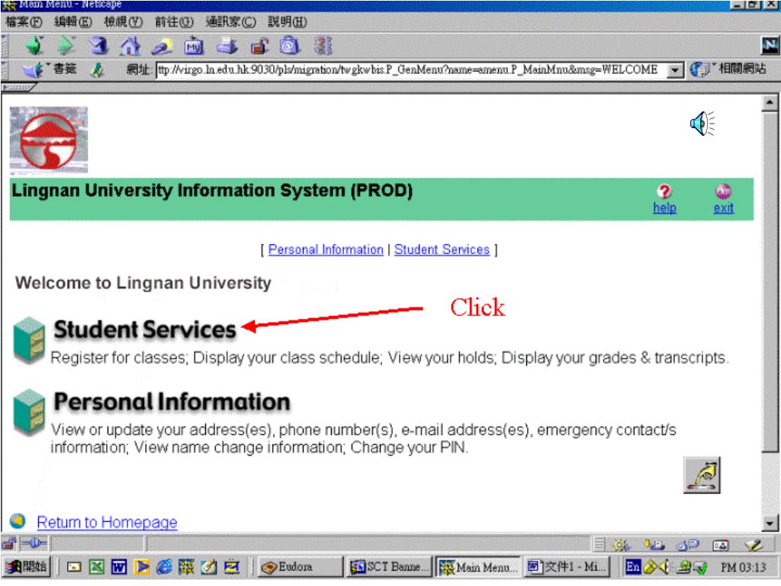Image resolution: width=781 pixels, height=586 pixels.
Task: Open the 說明(H) help menu
Action: (x=288, y=22)
